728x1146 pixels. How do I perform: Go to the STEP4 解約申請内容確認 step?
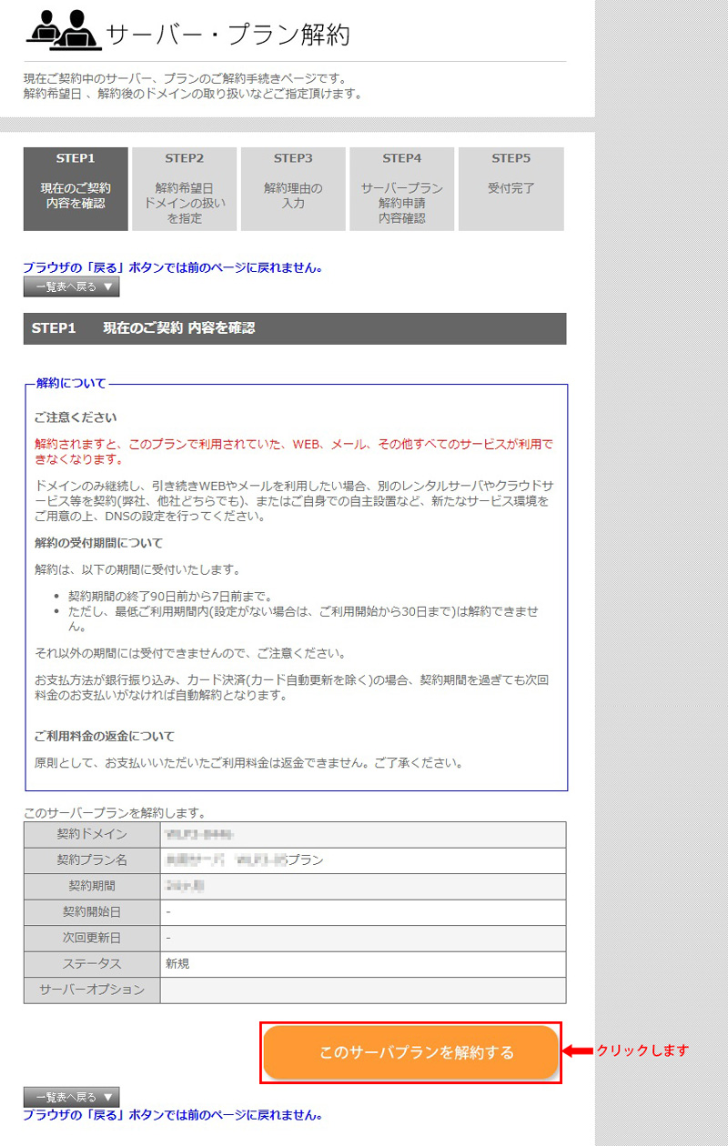point(401,188)
